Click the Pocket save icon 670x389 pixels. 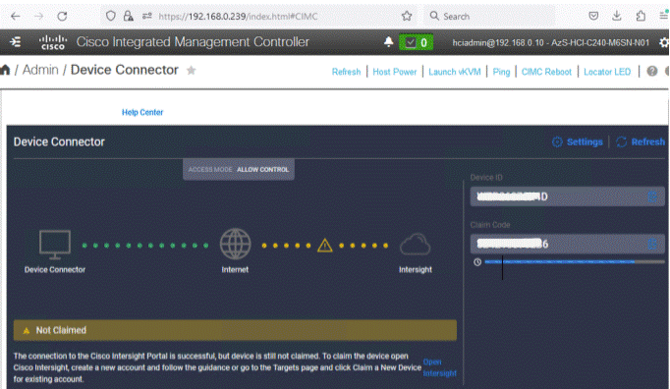[593, 17]
